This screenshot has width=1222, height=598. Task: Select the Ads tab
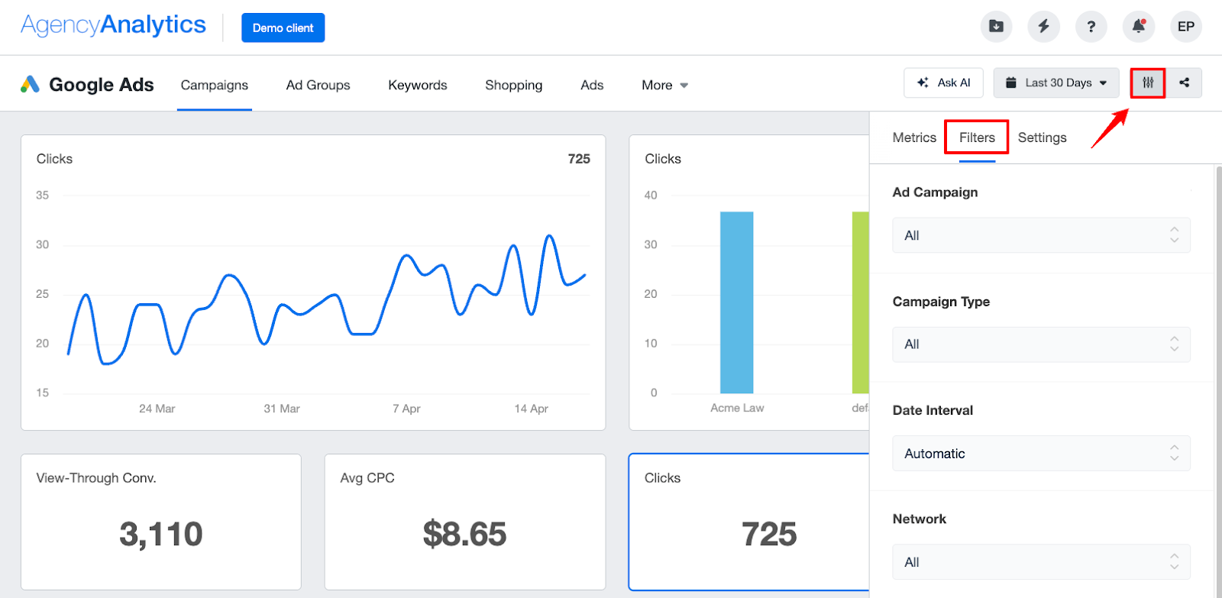[x=592, y=85]
